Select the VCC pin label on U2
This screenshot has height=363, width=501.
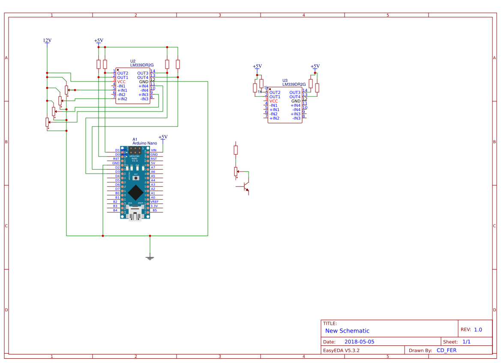point(120,81)
